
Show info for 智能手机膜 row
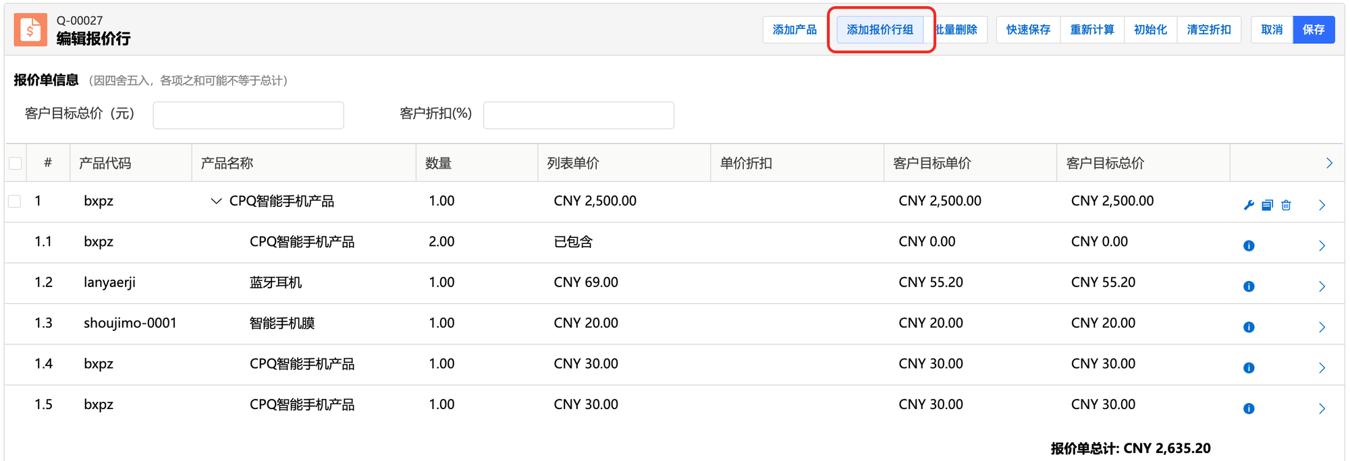click(x=1249, y=328)
